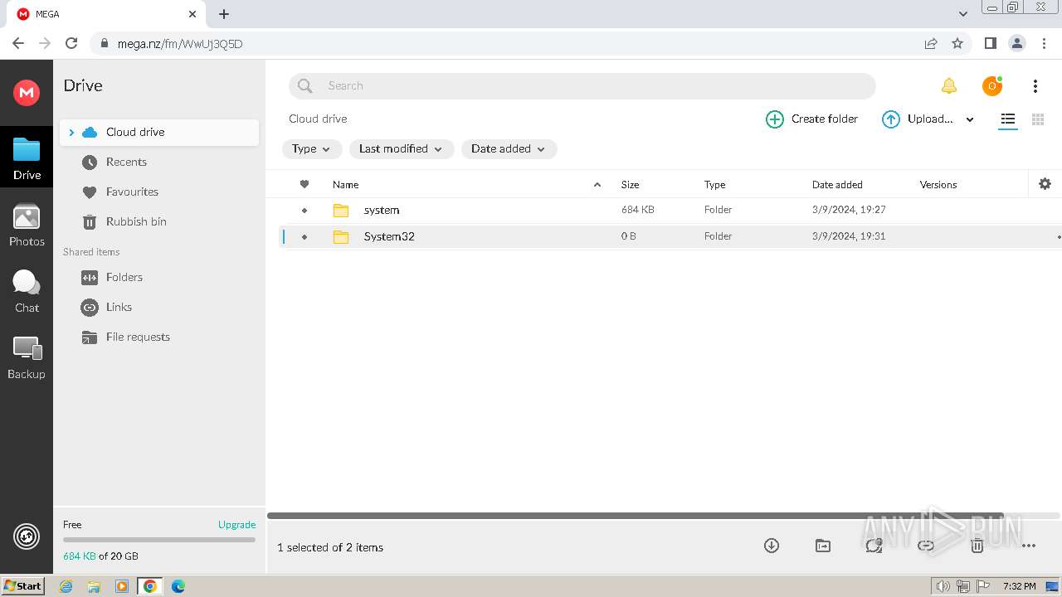Viewport: 1062px width, 597px height.
Task: Open the Date added filter dropdown
Action: [x=509, y=149]
